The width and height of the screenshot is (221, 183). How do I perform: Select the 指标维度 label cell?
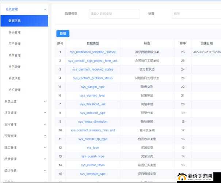(x=147, y=122)
